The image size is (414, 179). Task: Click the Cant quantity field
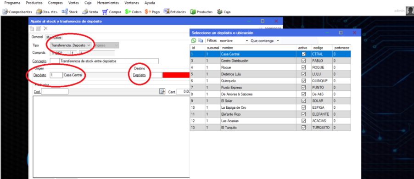pyautogui.click(x=183, y=92)
